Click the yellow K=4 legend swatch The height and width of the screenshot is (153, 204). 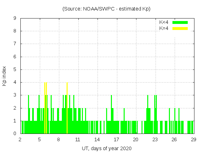180,28
